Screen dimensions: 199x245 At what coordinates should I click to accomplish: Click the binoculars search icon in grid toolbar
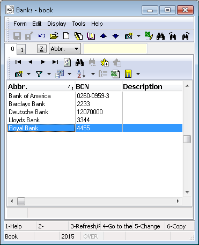click(x=79, y=62)
